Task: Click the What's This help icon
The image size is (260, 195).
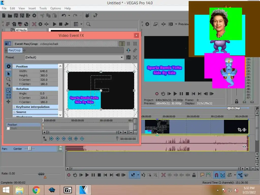Action: click(x=95, y=15)
